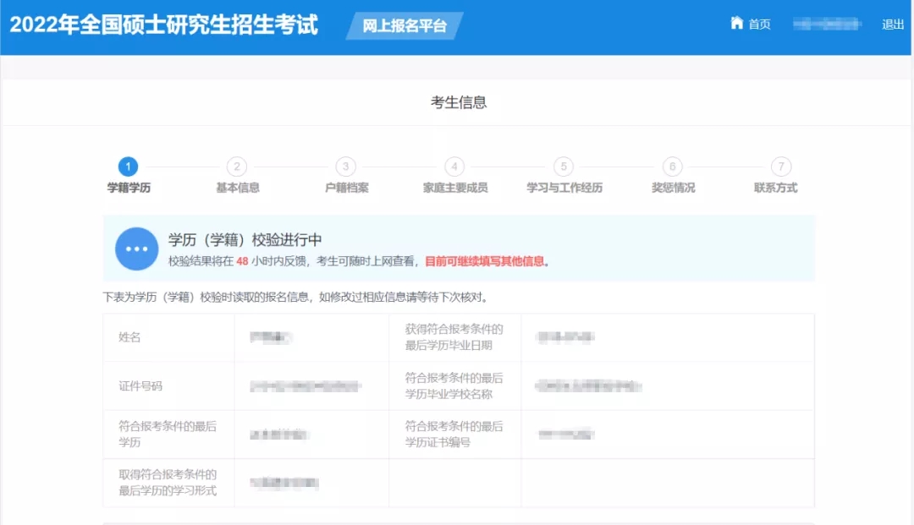Click 符合报考条件的最后学历毕业学校名称 label
The height and width of the screenshot is (525, 914).
[x=454, y=386]
